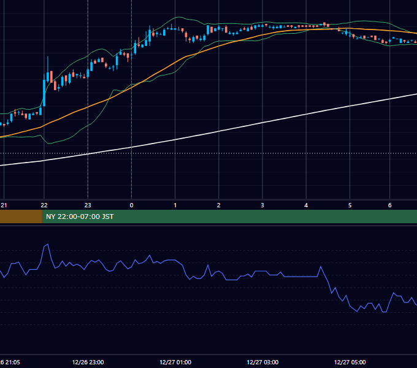The width and height of the screenshot is (417, 368).
Task: Click the 12/27 05:00 date label
Action: coord(350,362)
